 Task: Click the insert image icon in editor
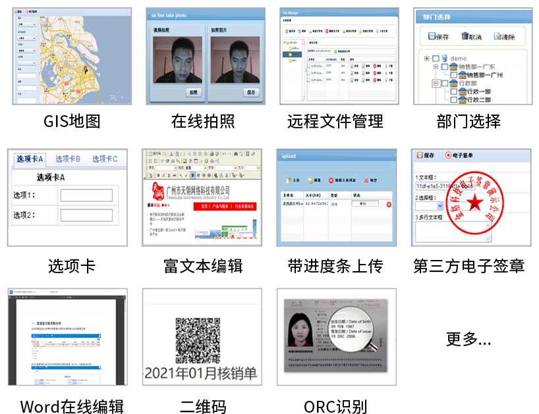185,161
